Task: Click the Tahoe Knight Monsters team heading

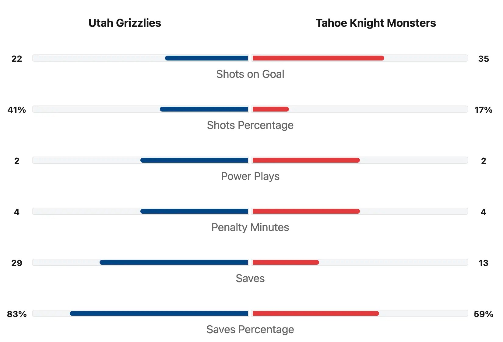Action: [x=375, y=23]
